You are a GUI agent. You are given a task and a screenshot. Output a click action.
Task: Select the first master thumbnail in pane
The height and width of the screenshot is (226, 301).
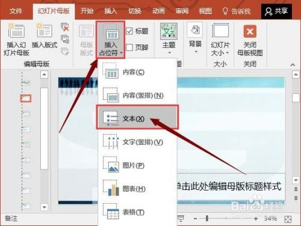tap(26, 82)
